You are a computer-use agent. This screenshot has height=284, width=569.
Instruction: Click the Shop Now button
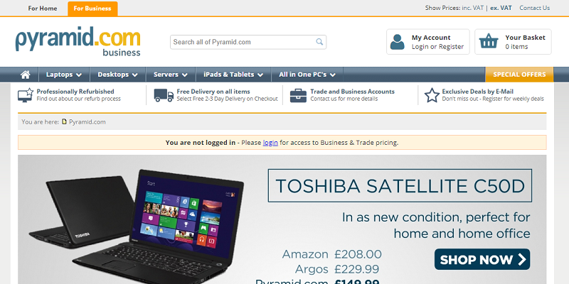click(482, 259)
